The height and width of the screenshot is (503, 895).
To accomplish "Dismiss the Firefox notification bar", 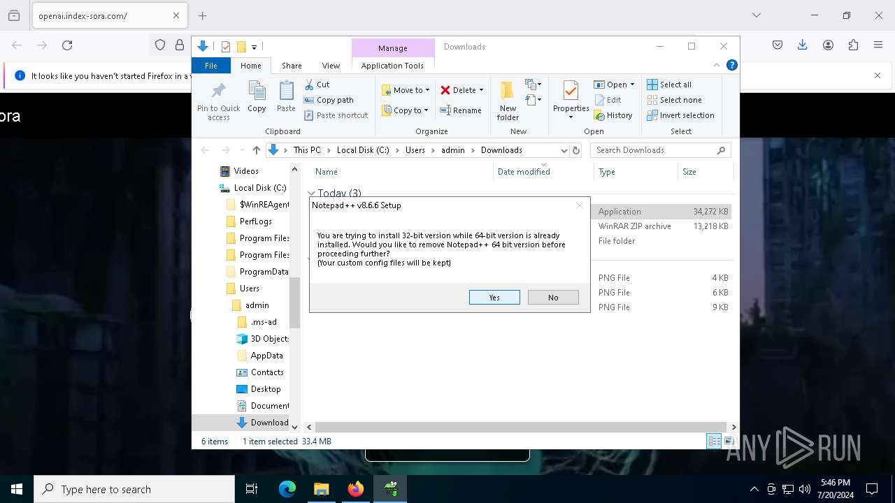I will click(878, 75).
